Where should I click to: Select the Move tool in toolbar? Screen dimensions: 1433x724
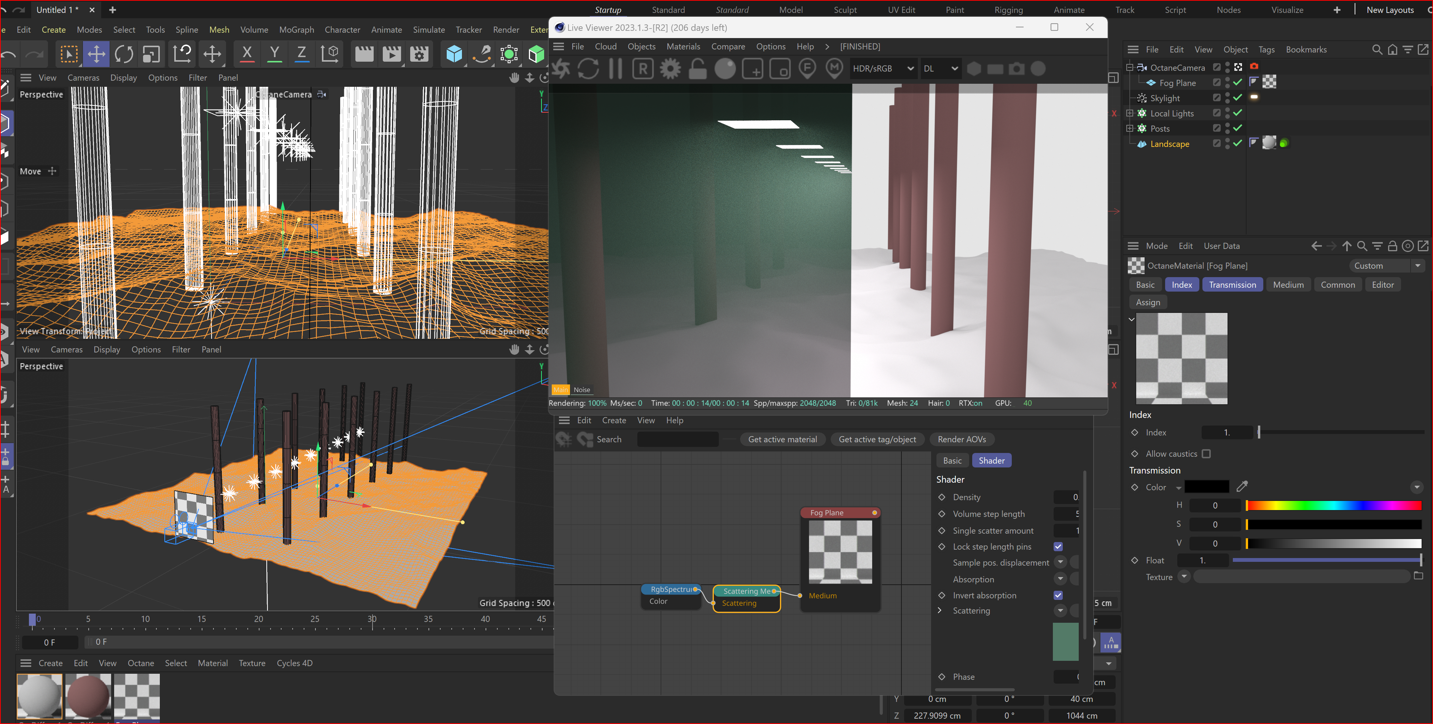coord(96,54)
